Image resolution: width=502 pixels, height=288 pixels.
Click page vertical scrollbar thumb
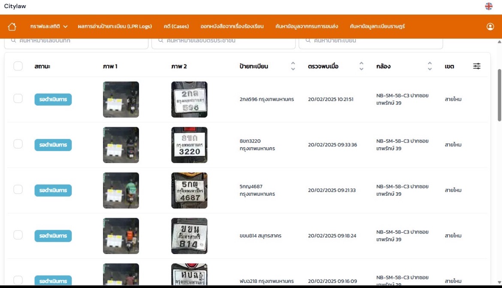[499, 95]
